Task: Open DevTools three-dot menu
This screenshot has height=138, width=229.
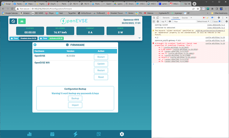Action: (x=223, y=18)
